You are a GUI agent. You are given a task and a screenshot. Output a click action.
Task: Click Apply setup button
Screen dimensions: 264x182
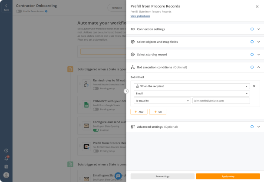pyautogui.click(x=228, y=176)
